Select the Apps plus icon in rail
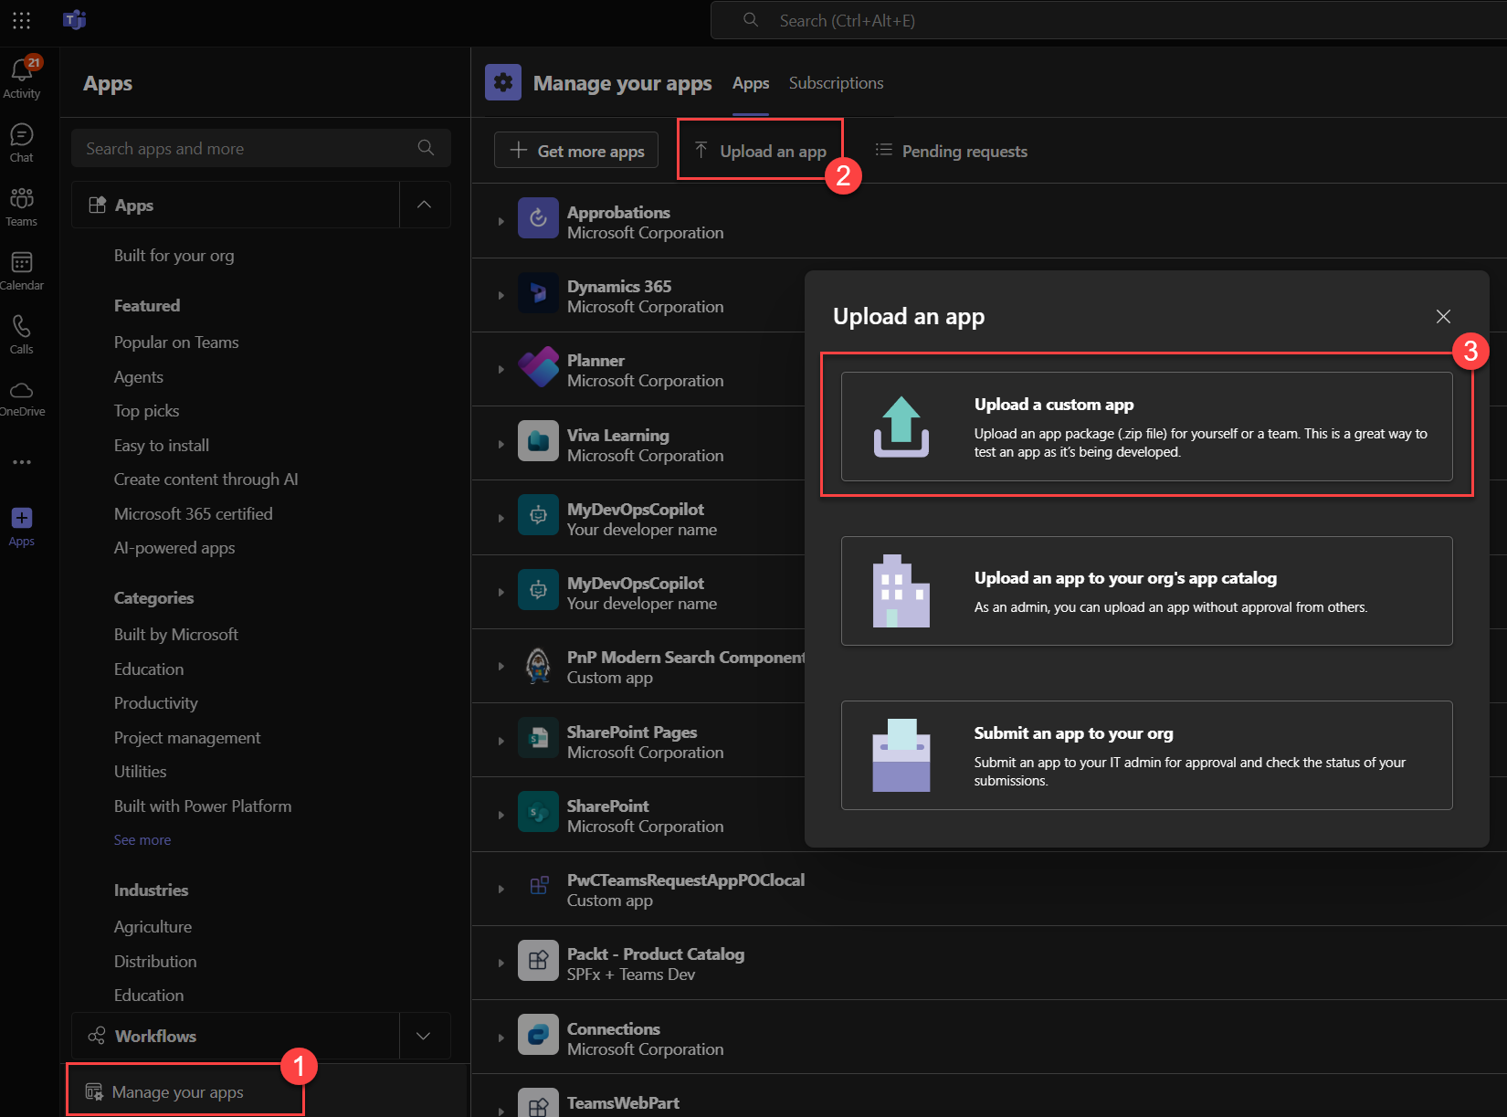 click(22, 518)
